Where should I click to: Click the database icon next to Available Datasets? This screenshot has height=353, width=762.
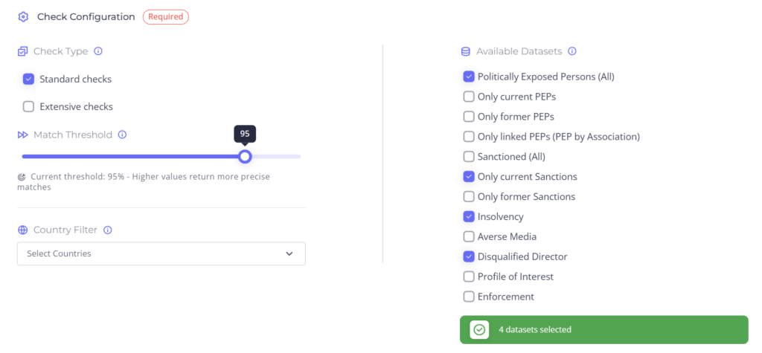466,52
